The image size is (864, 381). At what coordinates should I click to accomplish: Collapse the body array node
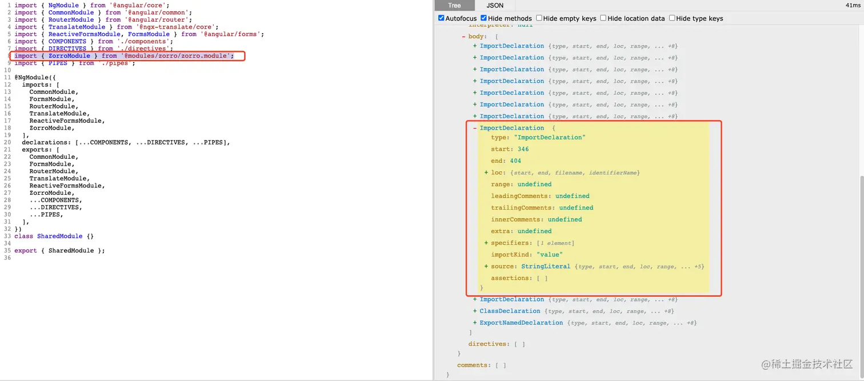463,37
